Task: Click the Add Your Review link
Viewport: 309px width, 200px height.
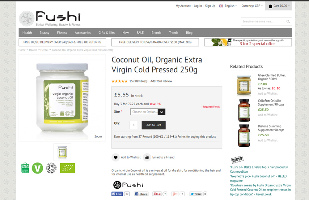Action: pos(161,81)
